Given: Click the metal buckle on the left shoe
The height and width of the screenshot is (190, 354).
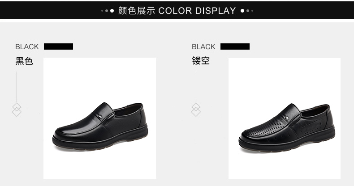Looking at the screenshot, I should (x=100, y=117).
